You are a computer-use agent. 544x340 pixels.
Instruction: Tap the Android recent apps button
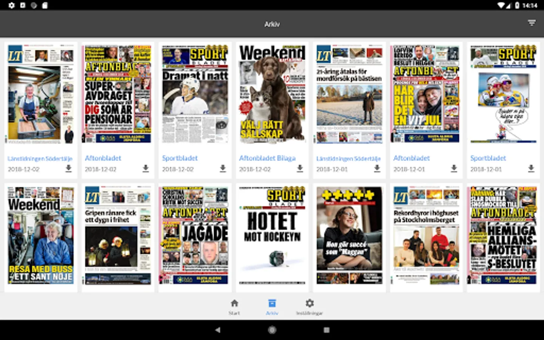click(326, 330)
